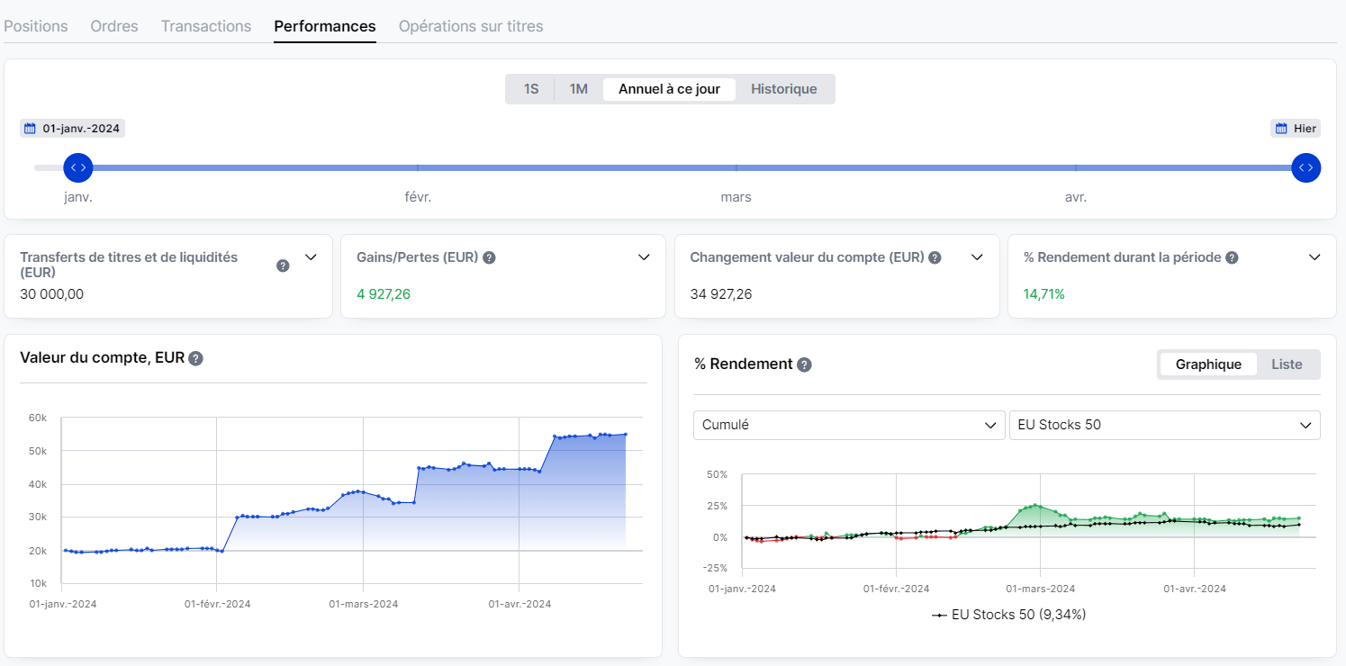Screen dimensions: 1346x666
Task: Click the 25% axis label on rendement chart
Action: pos(717,506)
